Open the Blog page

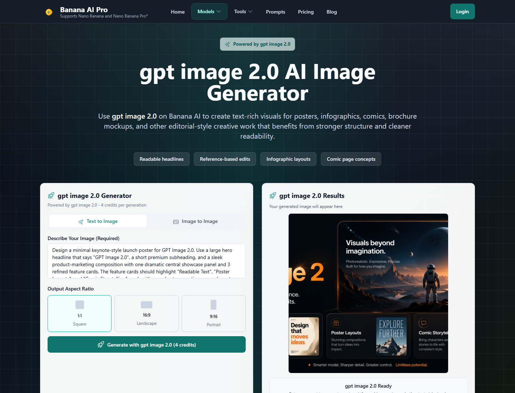(x=332, y=12)
